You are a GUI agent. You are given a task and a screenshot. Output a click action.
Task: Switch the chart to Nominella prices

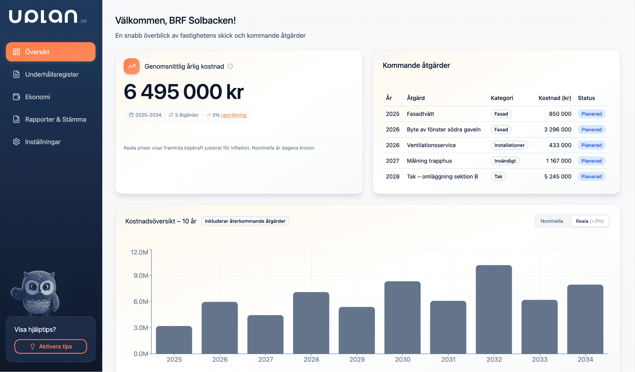click(552, 221)
